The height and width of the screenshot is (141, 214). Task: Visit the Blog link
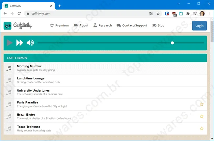[158, 25]
